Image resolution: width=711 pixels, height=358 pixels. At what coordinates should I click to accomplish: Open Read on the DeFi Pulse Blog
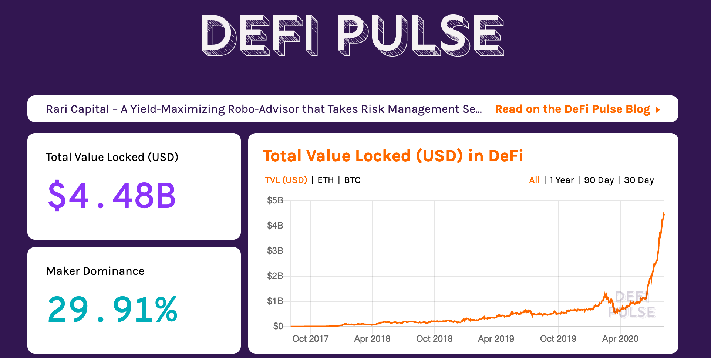573,109
